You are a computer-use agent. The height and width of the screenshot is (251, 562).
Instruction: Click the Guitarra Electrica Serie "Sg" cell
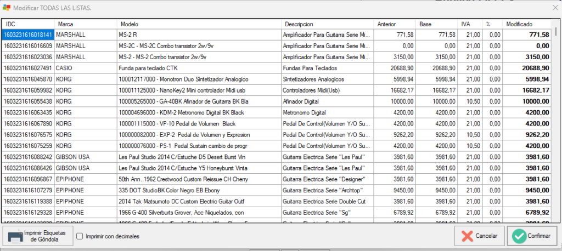coord(328,212)
